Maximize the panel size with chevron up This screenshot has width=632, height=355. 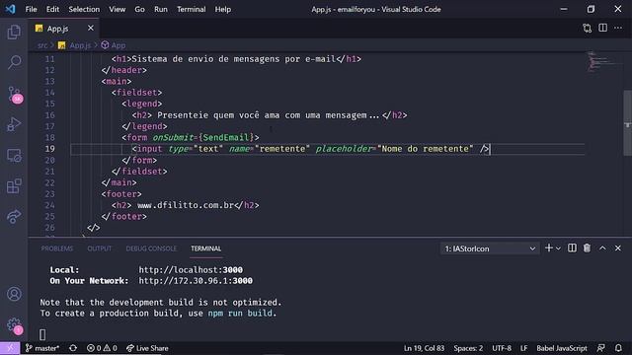pos(602,248)
